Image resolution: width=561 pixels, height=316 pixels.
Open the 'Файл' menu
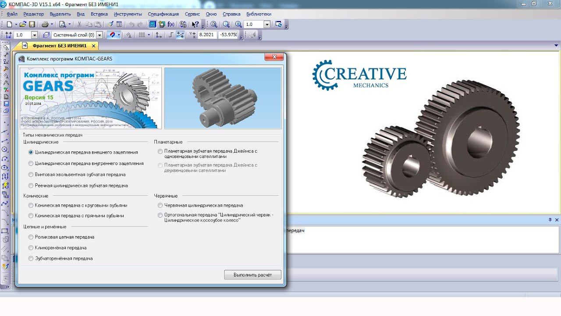[12, 14]
